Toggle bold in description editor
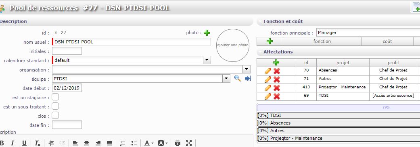The width and height of the screenshot is (420, 147). tap(2, 143)
